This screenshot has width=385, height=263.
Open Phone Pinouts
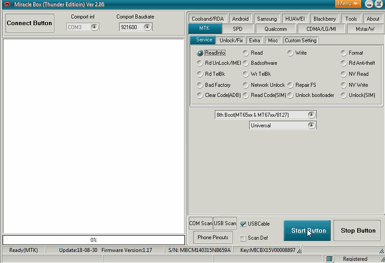(x=213, y=237)
